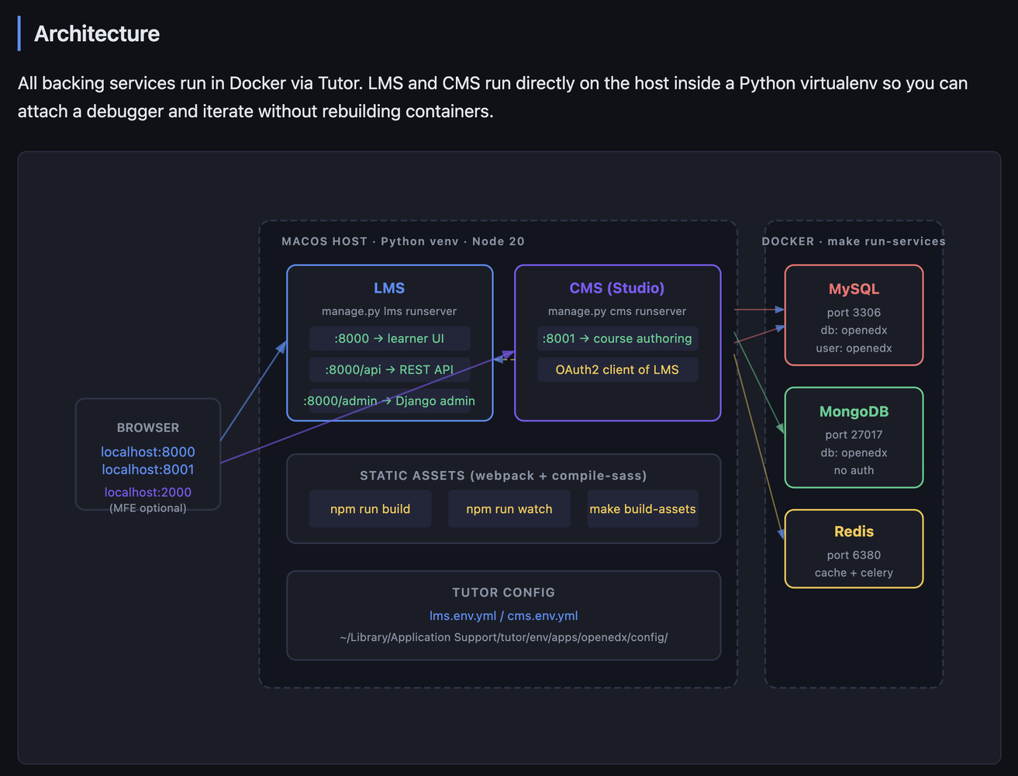This screenshot has width=1018, height=776.
Task: Click 'manage.py lms runserver' text
Action: (x=389, y=311)
